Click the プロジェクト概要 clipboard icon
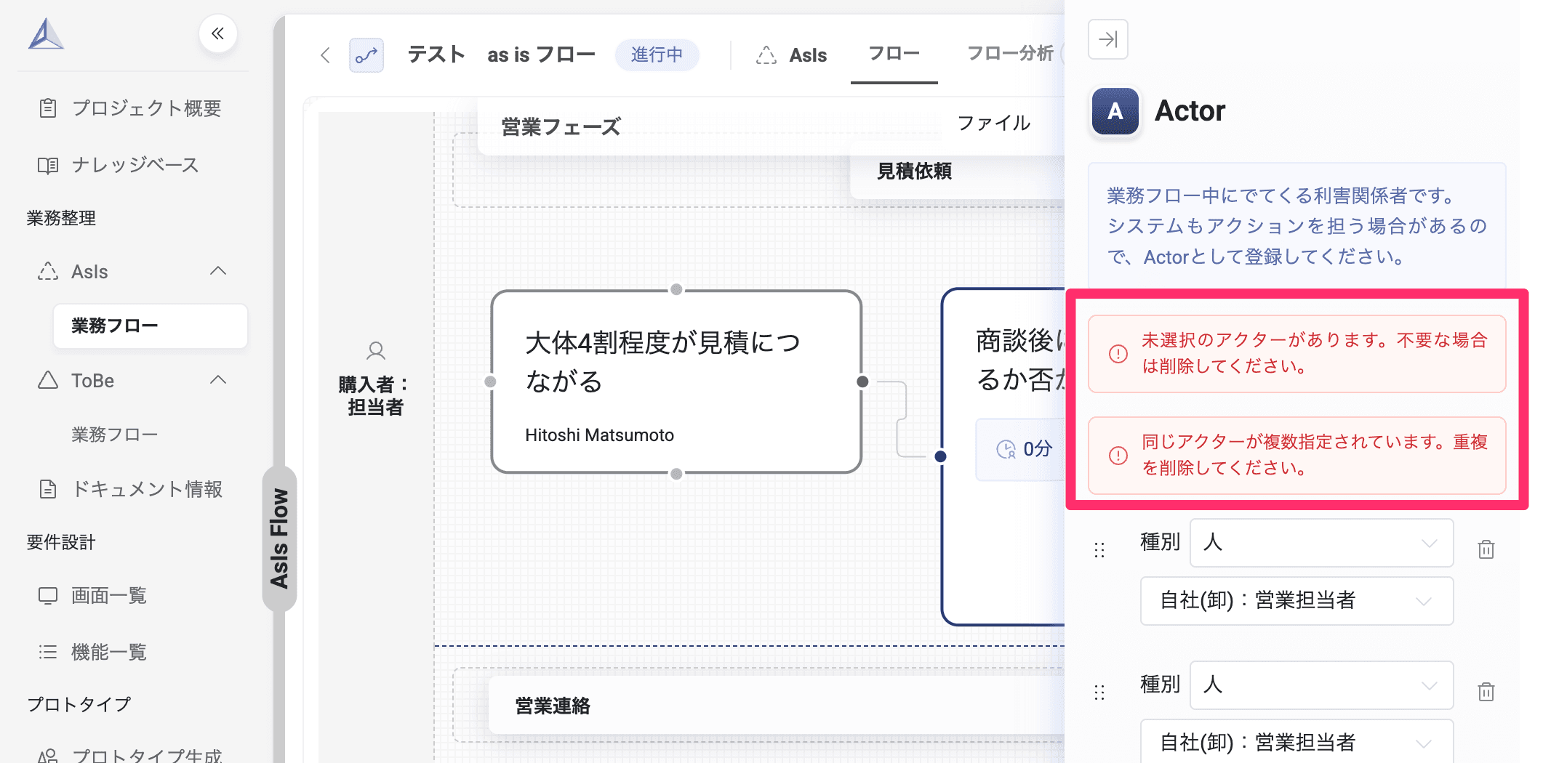 click(47, 108)
